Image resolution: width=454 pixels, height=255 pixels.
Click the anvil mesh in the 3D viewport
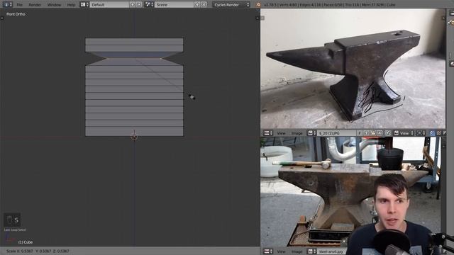[x=134, y=86]
